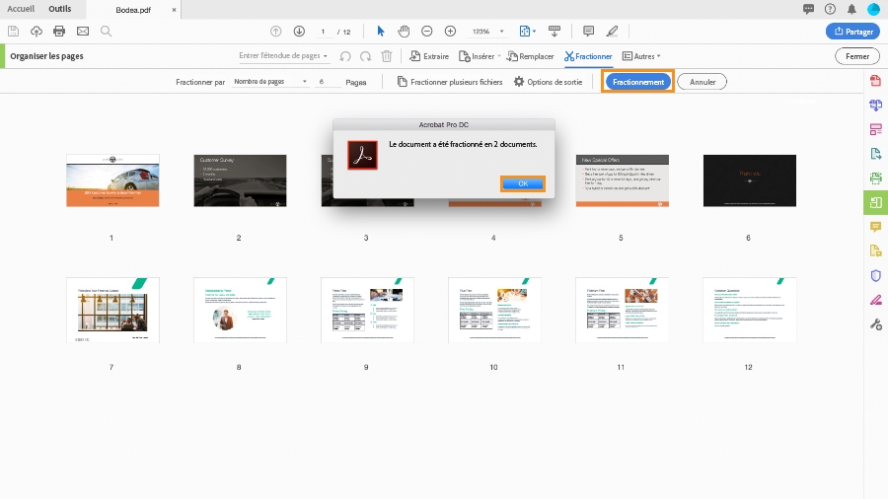Rotate pages counterclockwise
Image resolution: width=888 pixels, height=499 pixels.
(x=345, y=56)
